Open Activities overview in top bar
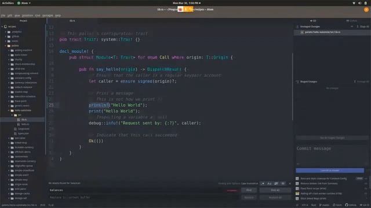Viewport: 371px width, 208px height. point(8,3)
